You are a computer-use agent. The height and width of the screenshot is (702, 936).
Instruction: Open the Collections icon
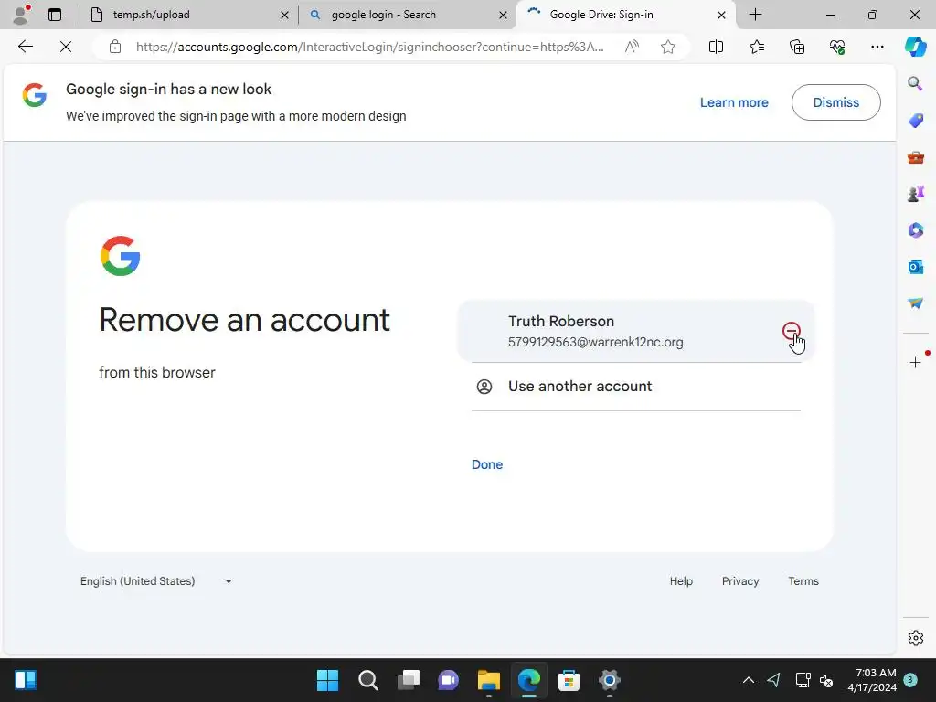(x=797, y=47)
